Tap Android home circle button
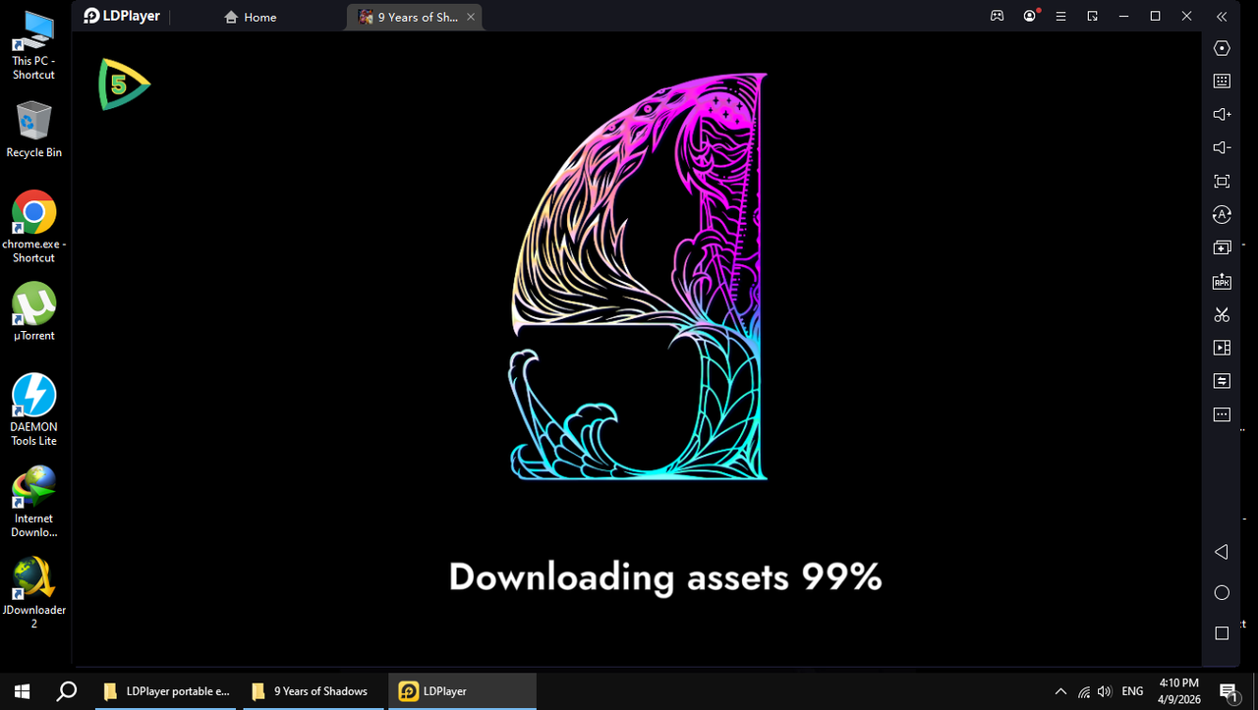 click(1222, 592)
